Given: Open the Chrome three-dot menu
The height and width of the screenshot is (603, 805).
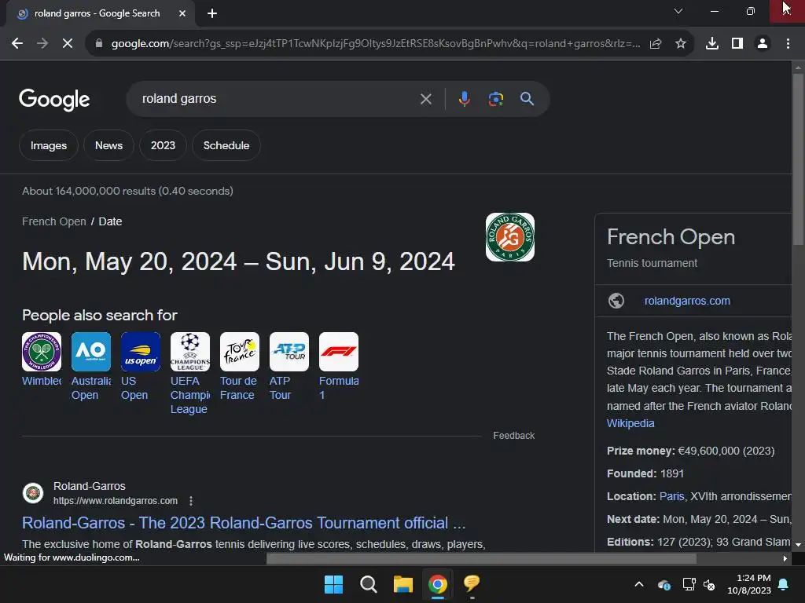Looking at the screenshot, I should click(x=788, y=44).
